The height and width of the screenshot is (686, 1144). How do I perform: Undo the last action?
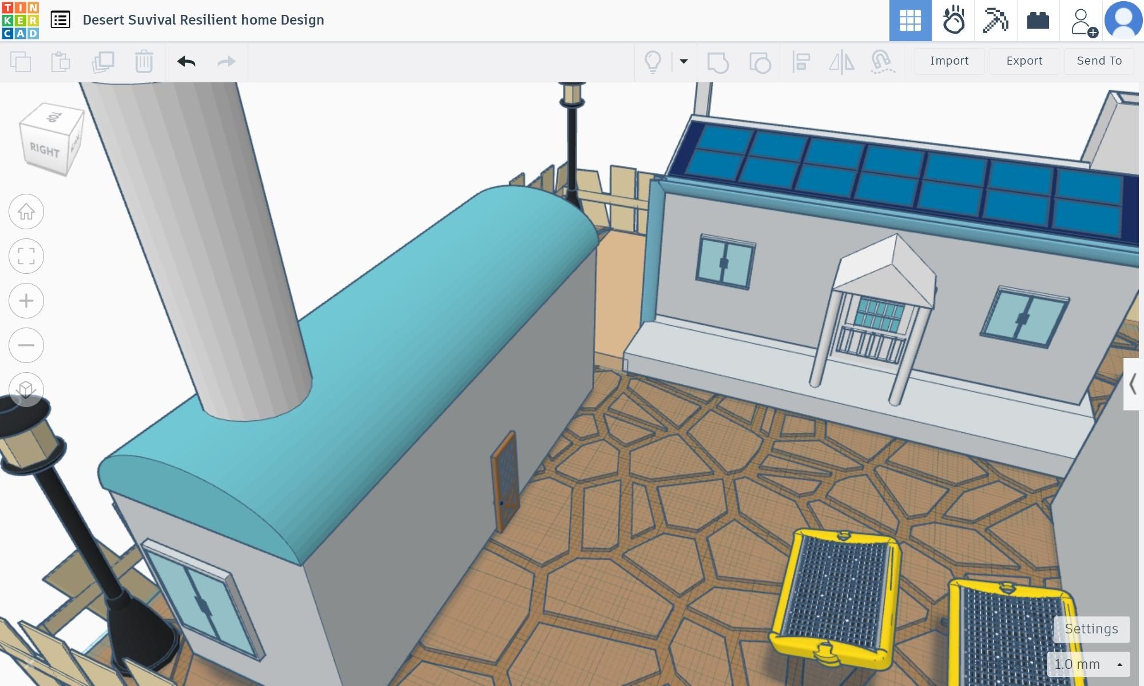[x=186, y=61]
